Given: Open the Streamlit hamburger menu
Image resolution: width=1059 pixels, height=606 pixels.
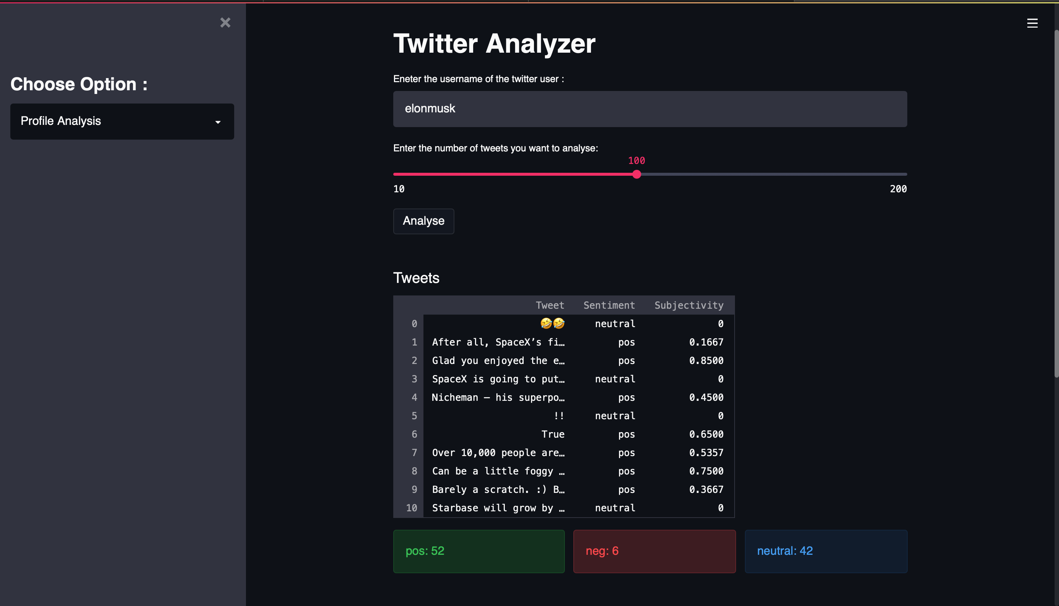Looking at the screenshot, I should point(1032,23).
